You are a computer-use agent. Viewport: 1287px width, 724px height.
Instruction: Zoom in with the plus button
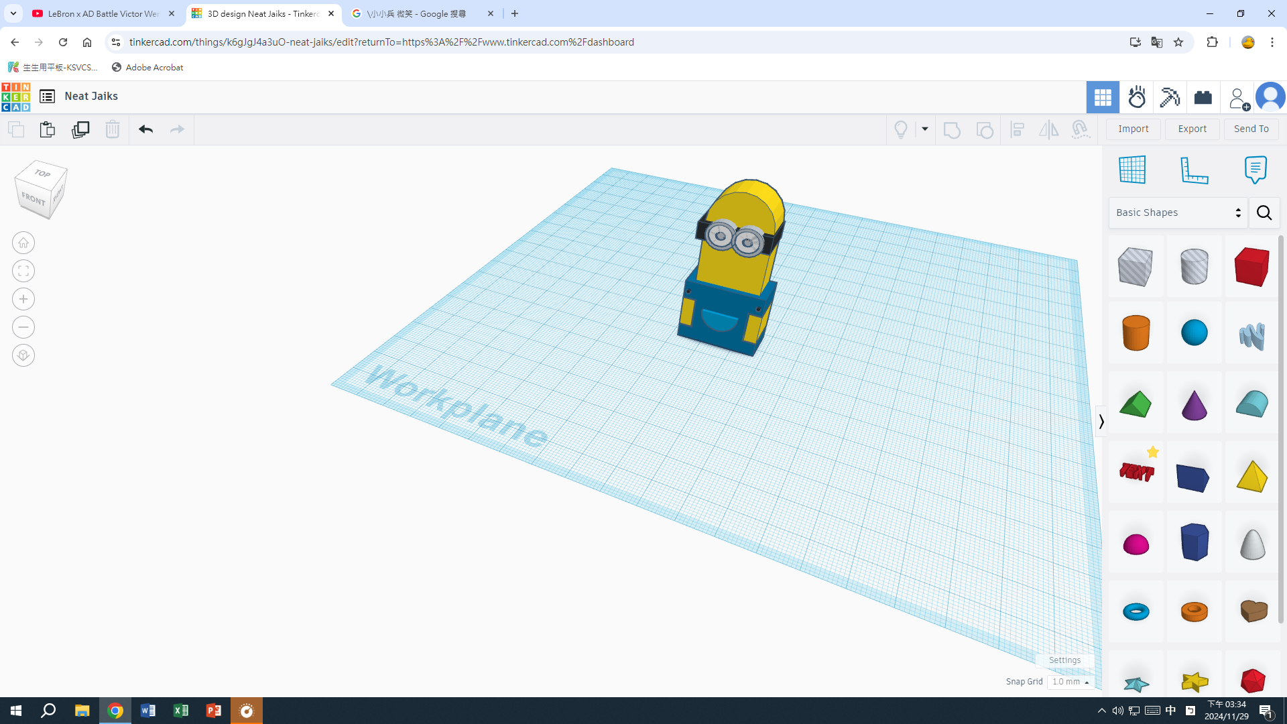(x=23, y=299)
